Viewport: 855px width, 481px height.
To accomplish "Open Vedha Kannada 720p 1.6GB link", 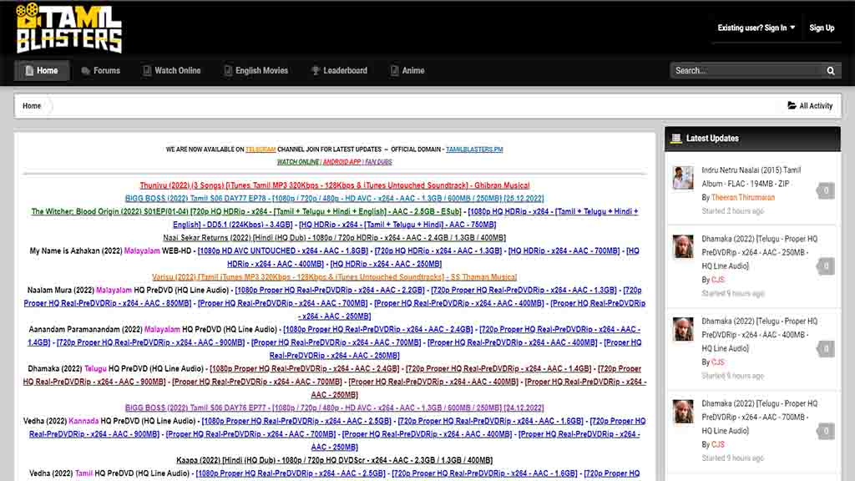I will click(x=491, y=421).
